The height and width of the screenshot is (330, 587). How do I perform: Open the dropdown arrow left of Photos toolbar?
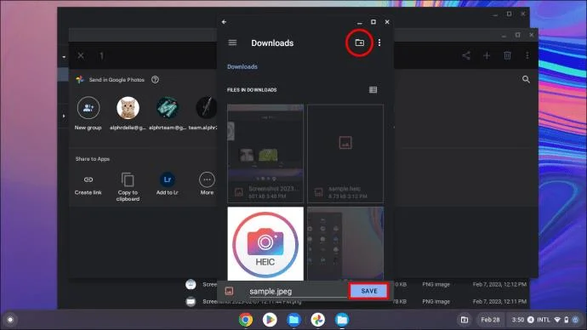[64, 57]
